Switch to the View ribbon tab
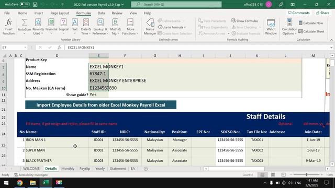Screen dimensions: 335x188 [133, 13]
